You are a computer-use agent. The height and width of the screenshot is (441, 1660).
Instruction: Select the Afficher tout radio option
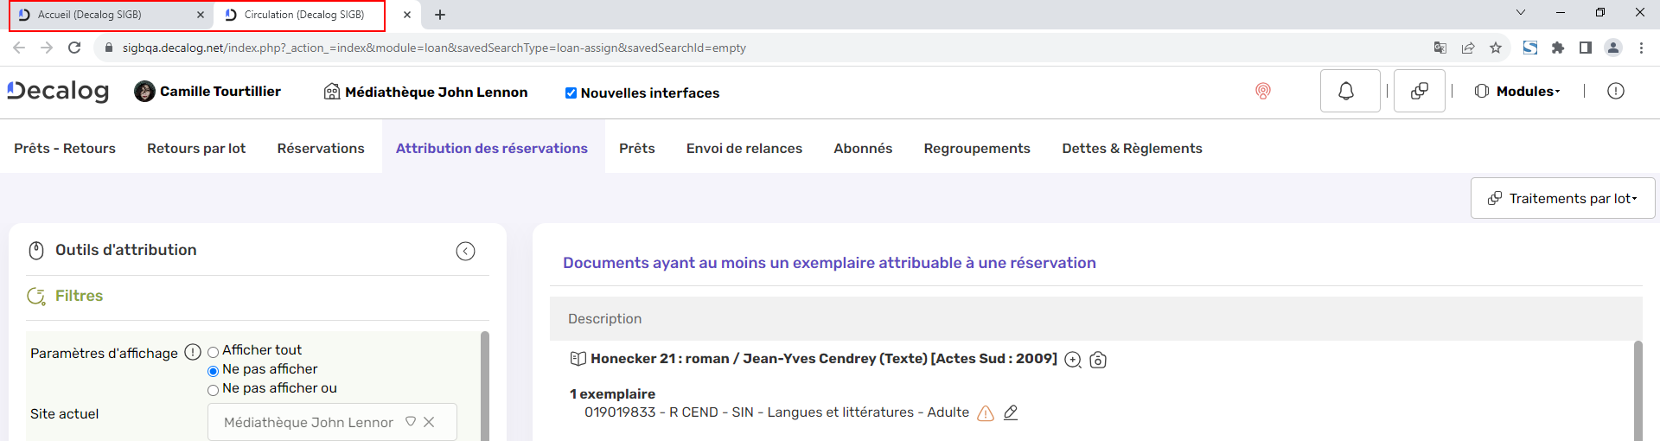coord(213,352)
